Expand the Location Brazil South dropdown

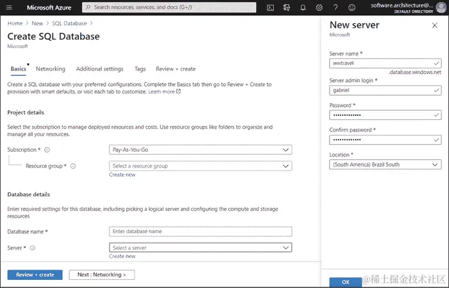(385, 165)
